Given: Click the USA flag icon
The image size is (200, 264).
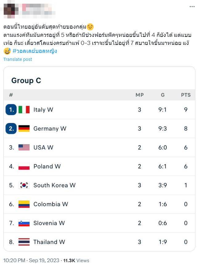Looking at the screenshot, I should [24, 147].
